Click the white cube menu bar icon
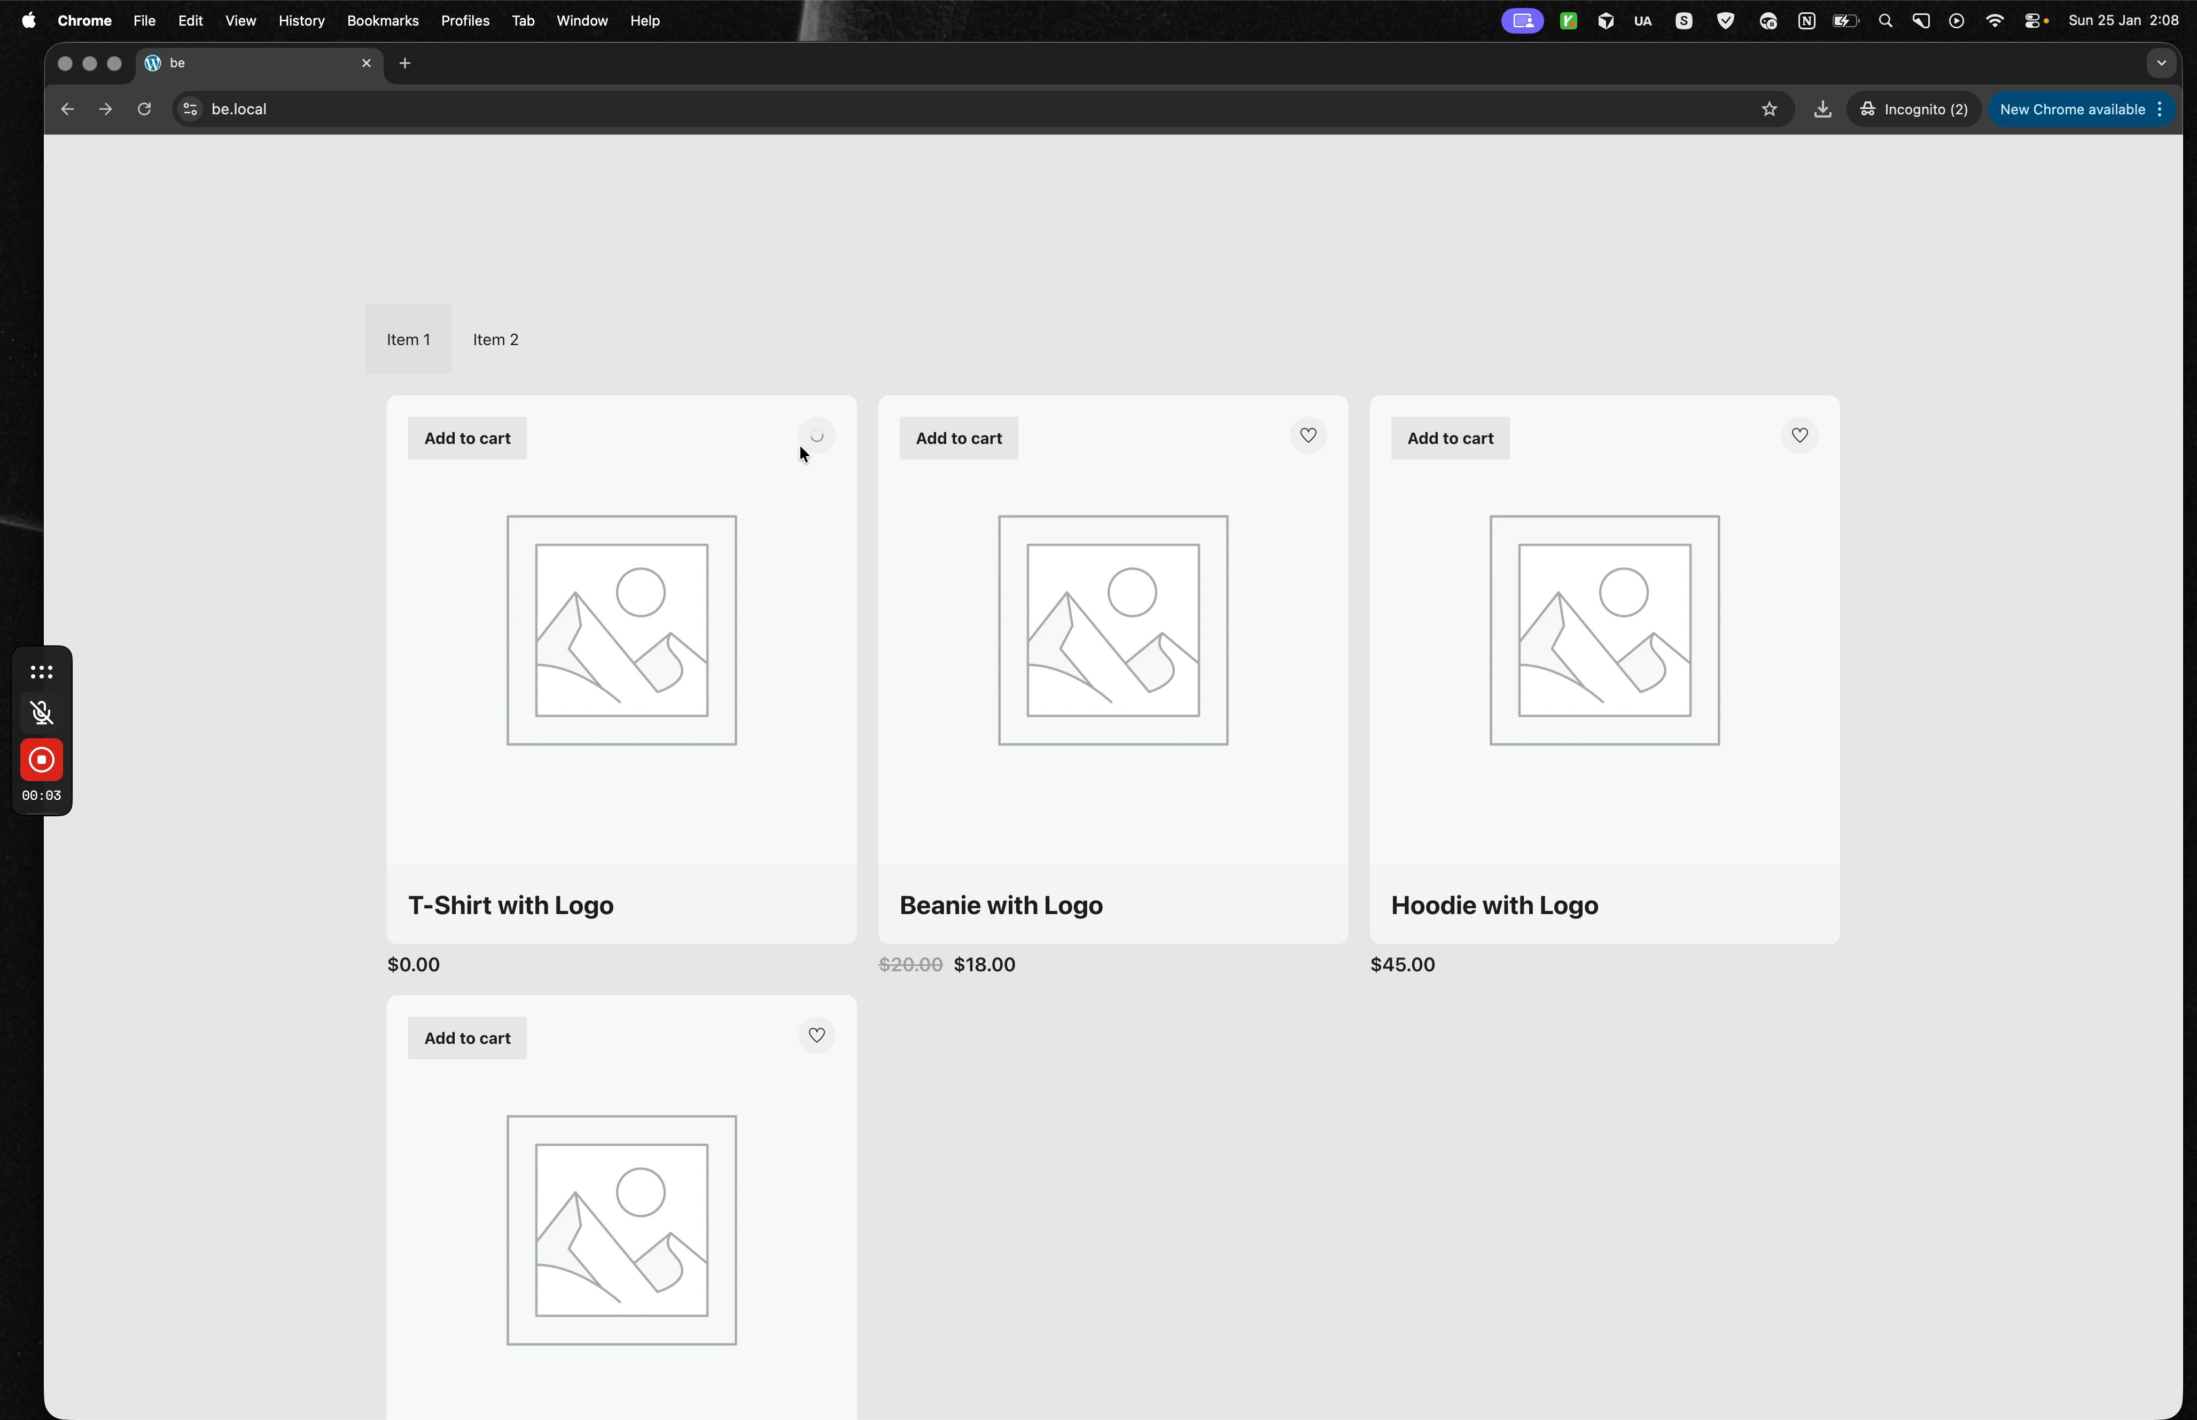The width and height of the screenshot is (2197, 1420). [1605, 20]
